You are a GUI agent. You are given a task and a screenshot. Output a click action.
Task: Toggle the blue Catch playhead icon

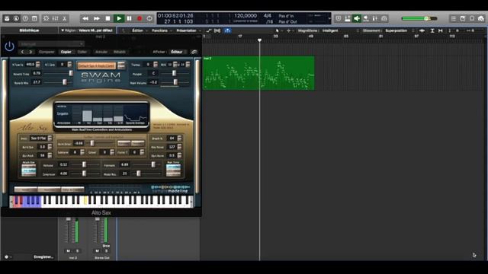(x=227, y=30)
